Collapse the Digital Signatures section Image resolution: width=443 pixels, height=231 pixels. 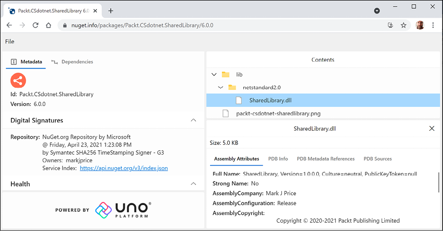[x=193, y=120]
